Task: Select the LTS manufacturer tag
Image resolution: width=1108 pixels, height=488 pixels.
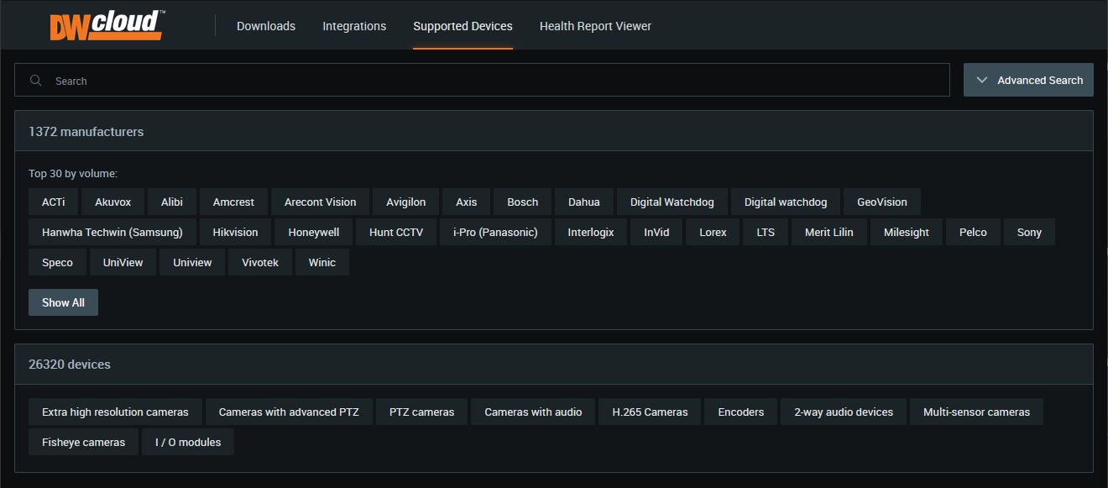Action: tap(766, 232)
